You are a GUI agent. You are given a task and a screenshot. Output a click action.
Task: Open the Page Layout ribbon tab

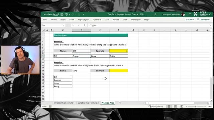[83, 20]
